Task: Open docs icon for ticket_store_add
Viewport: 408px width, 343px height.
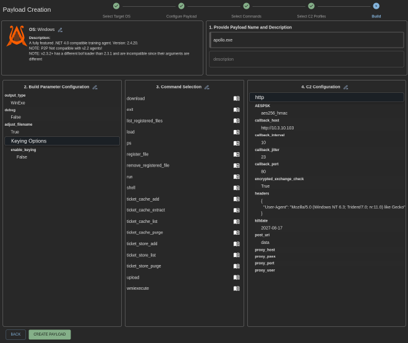Action: (x=236, y=244)
